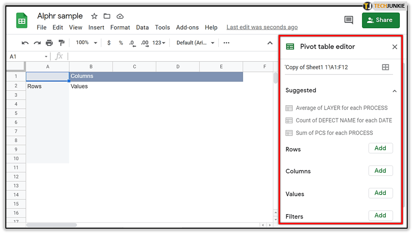Screen dimensions: 413x234
Task: Collapse the Suggested section chevron
Action: coord(395,91)
